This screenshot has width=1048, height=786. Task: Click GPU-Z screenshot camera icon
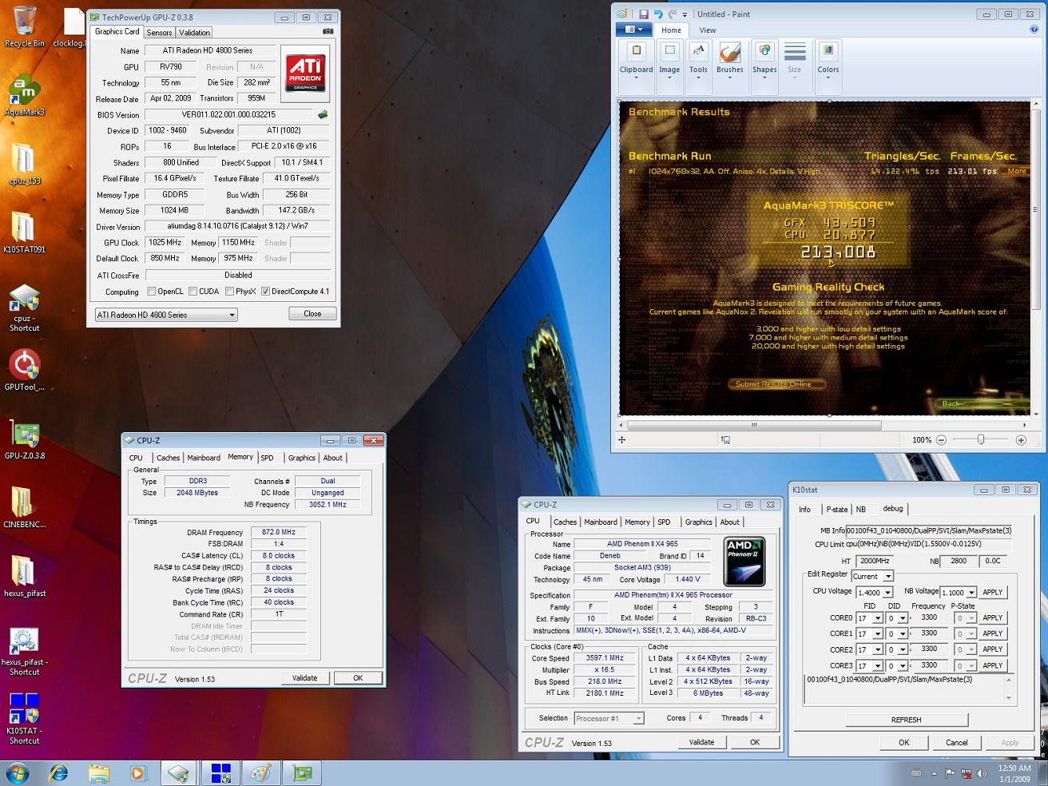coord(328,32)
